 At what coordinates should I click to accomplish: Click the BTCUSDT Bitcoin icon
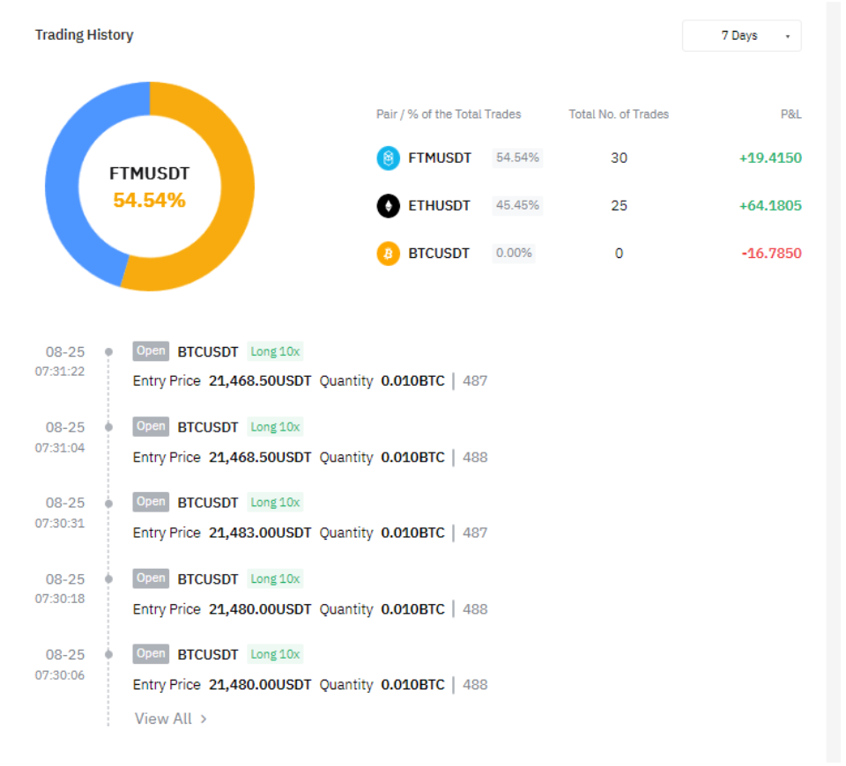click(x=388, y=254)
